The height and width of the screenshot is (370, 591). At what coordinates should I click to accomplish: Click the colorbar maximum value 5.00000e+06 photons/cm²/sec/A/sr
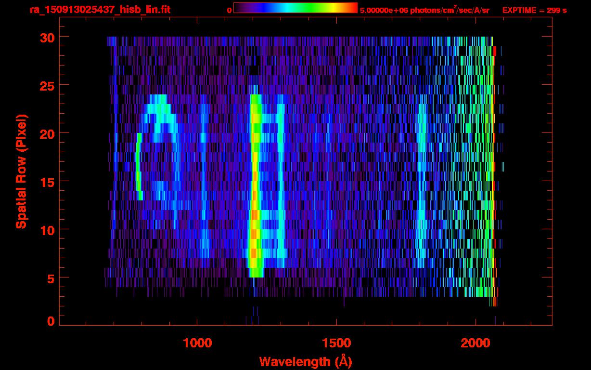coord(424,10)
